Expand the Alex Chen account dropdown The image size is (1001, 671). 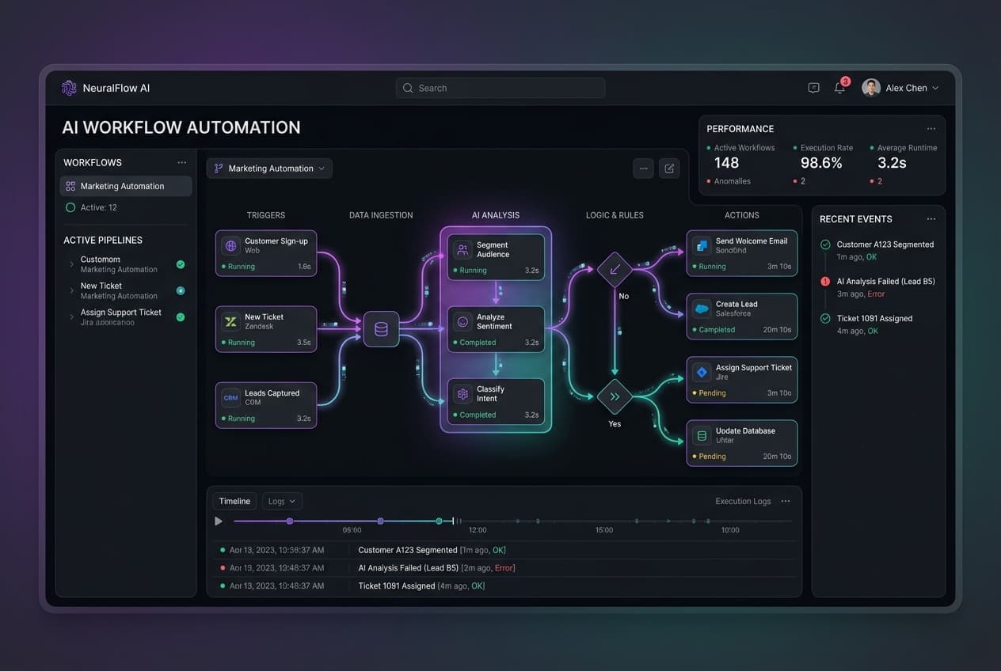pyautogui.click(x=935, y=88)
